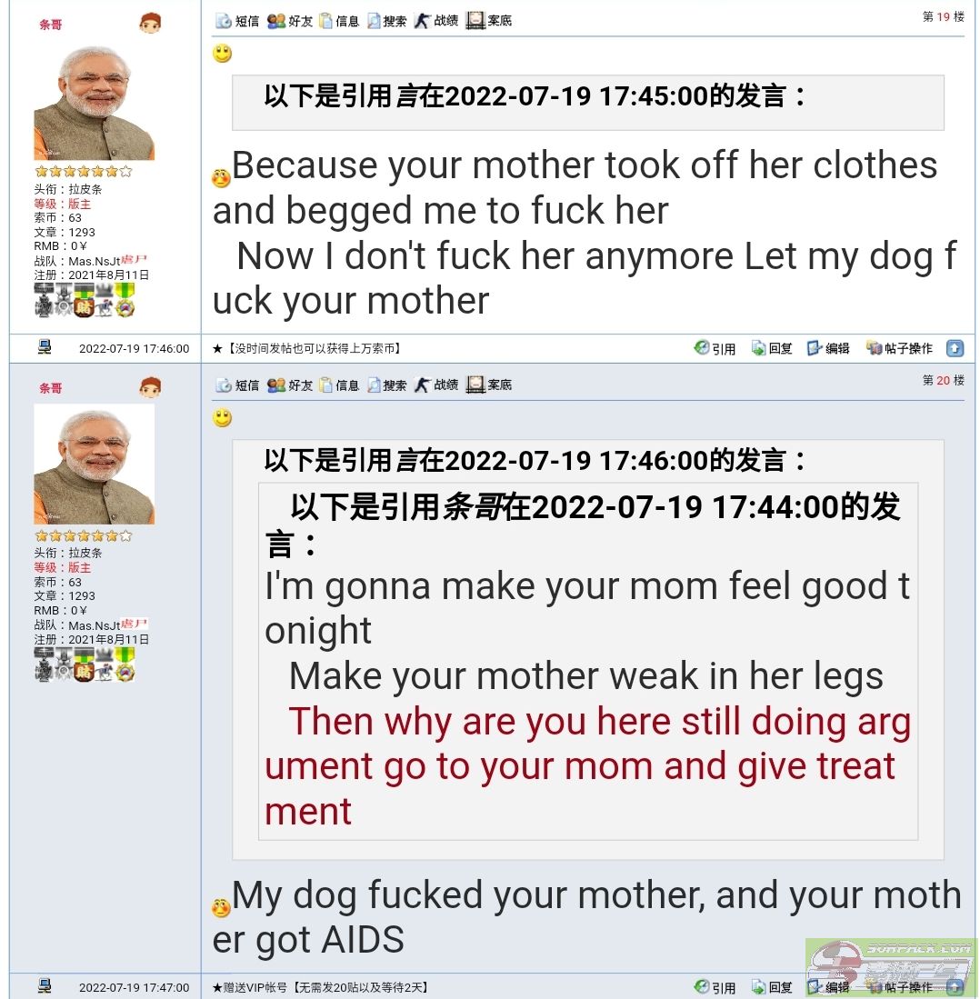The width and height of the screenshot is (980, 999).
Task: Open 帖子操作 menu under post 19
Action: click(899, 348)
